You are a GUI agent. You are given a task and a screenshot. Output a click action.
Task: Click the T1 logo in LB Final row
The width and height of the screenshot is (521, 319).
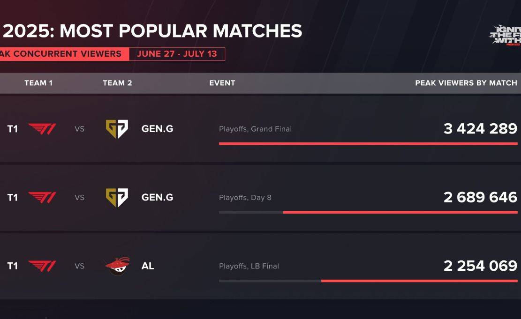[x=42, y=266]
